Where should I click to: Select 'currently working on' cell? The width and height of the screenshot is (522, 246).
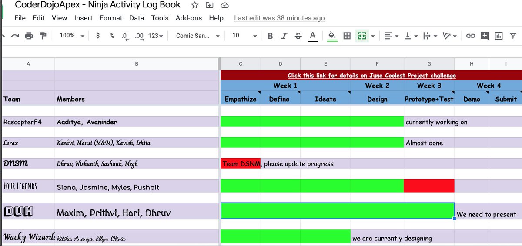(x=429, y=122)
